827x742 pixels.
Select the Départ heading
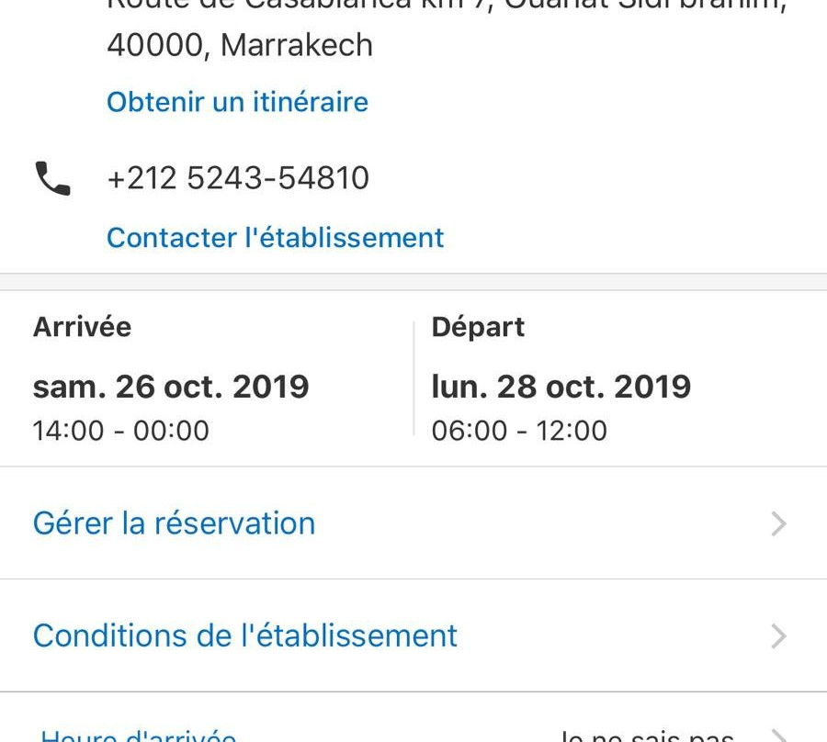(x=478, y=327)
